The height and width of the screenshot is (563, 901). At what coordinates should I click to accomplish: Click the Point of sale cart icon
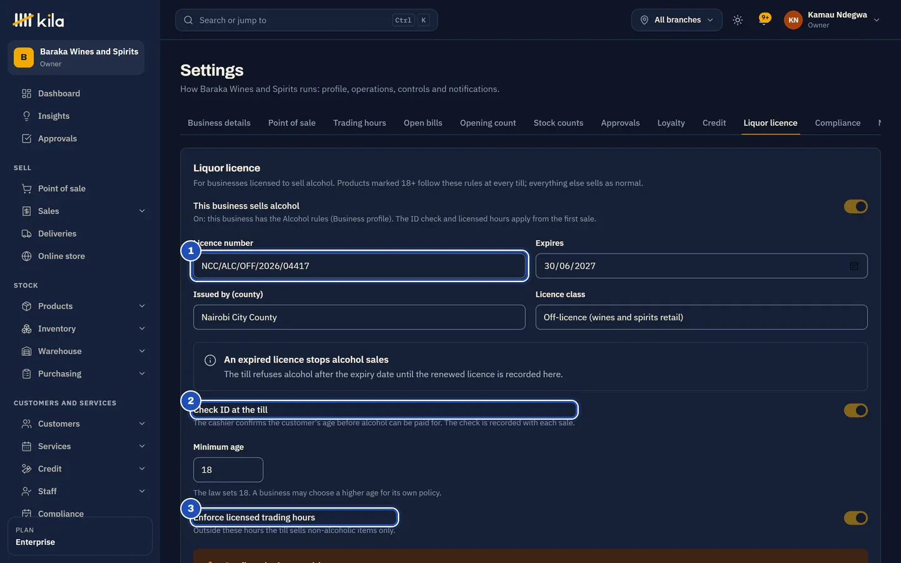[x=26, y=188]
